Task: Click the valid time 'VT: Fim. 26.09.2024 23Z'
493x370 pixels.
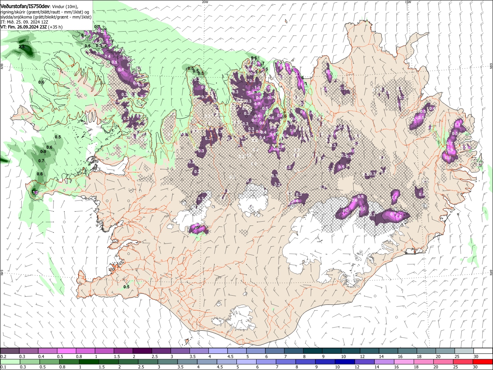Action: [x=23, y=27]
